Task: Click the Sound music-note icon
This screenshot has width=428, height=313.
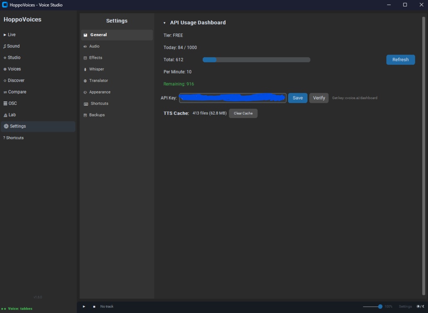Action: pos(5,46)
